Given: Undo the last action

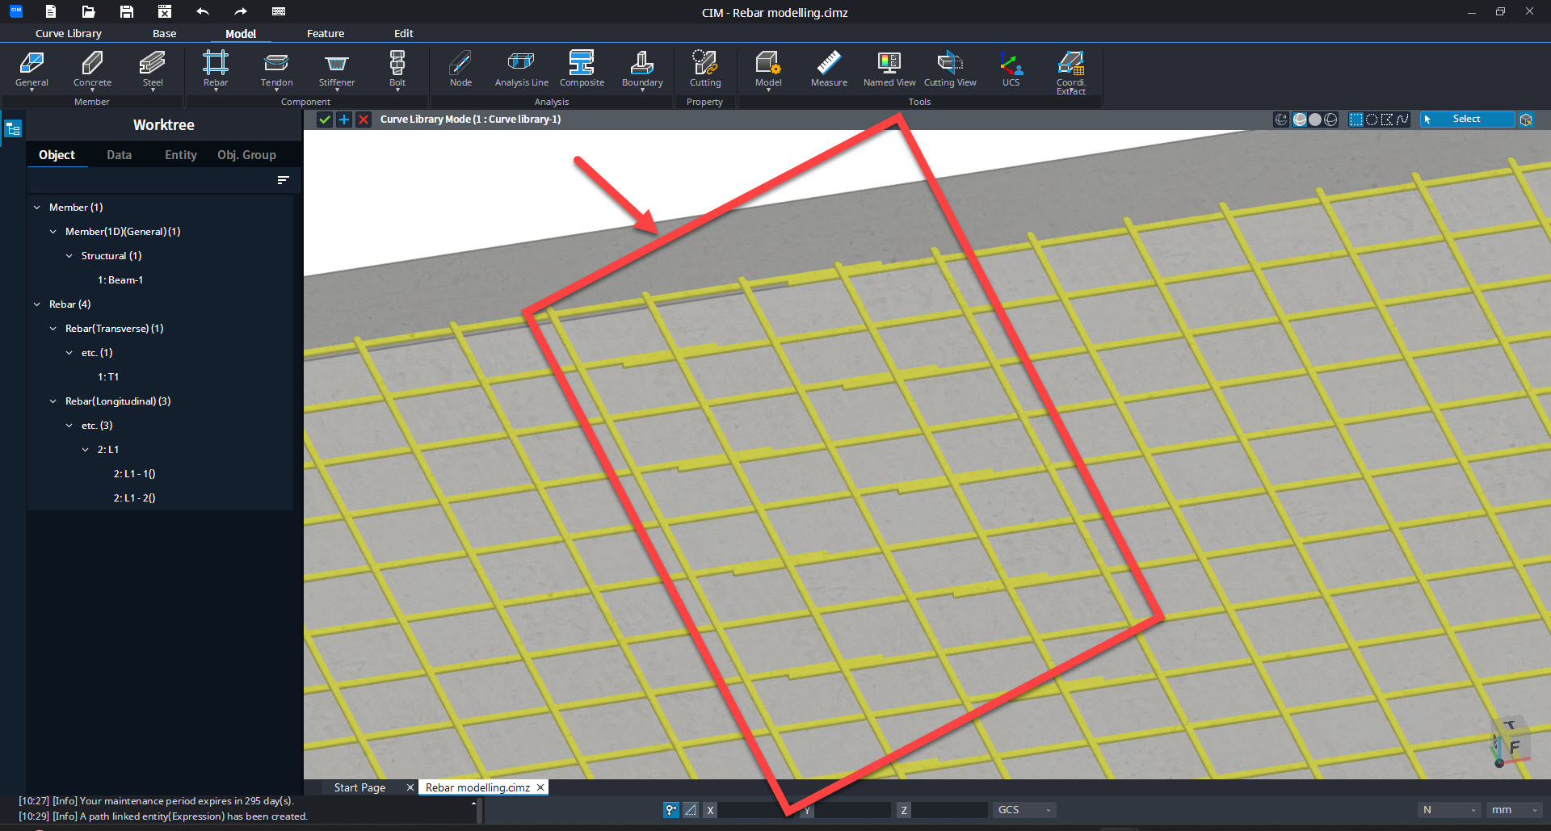Looking at the screenshot, I should point(203,11).
